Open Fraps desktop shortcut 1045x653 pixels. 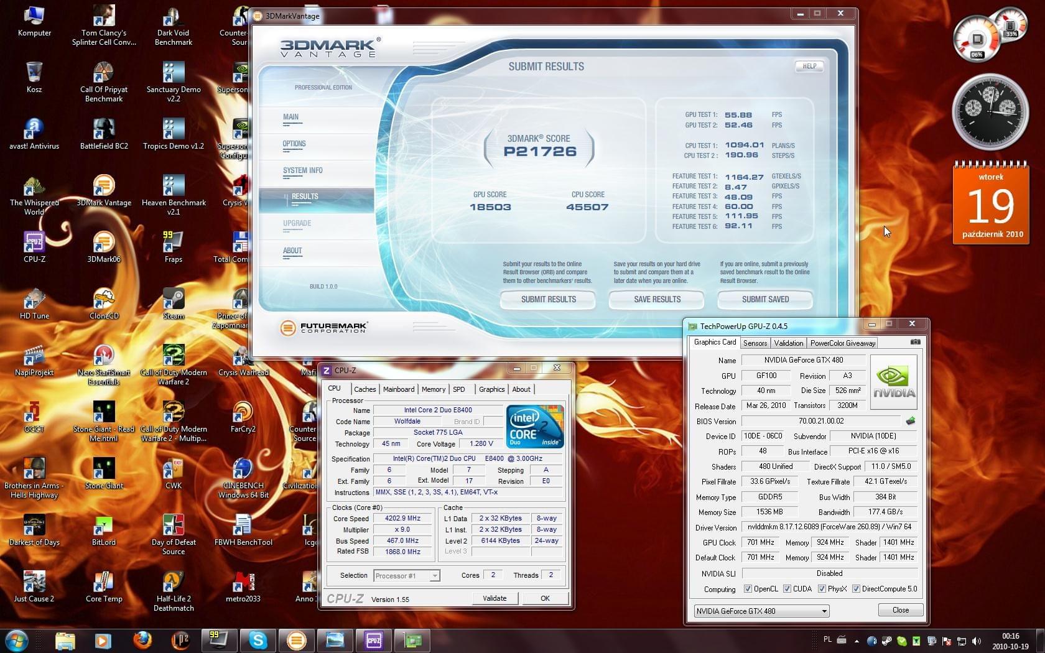(174, 248)
